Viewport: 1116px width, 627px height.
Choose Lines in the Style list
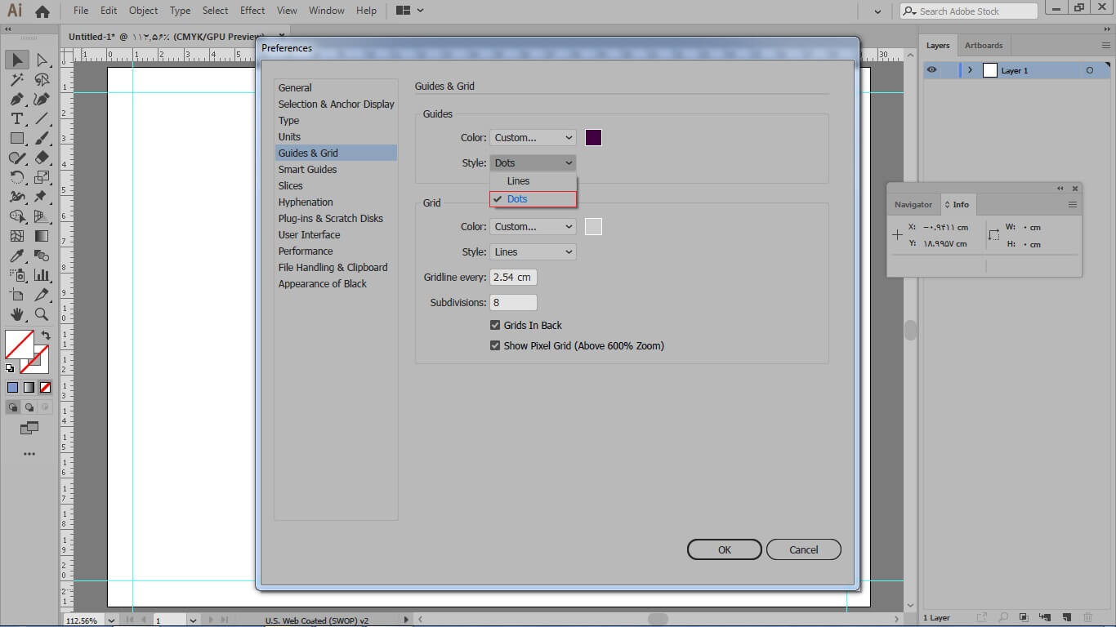point(519,181)
